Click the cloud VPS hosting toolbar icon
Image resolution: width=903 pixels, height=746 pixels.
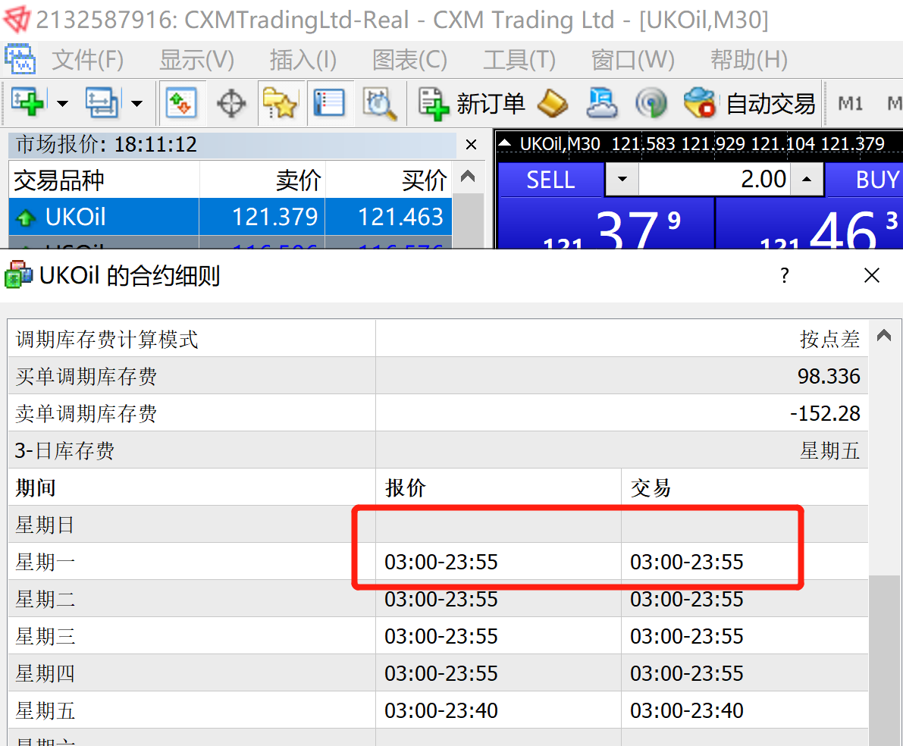click(602, 104)
